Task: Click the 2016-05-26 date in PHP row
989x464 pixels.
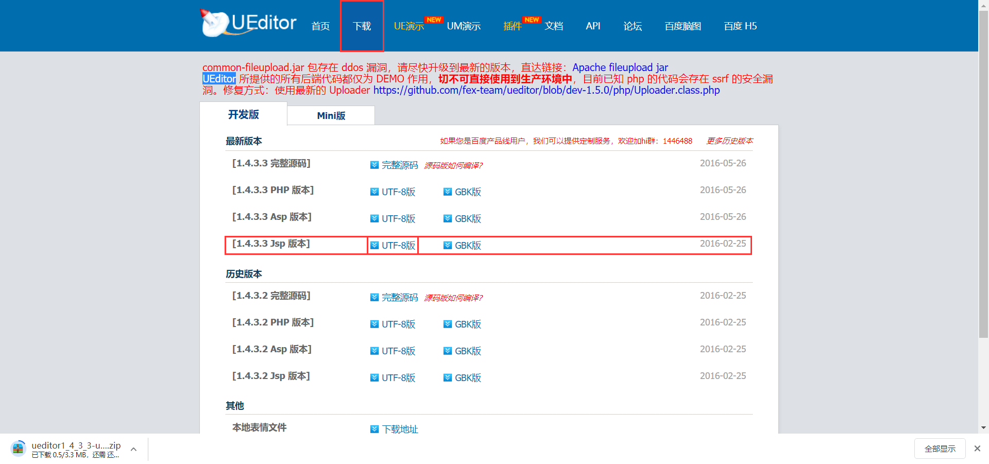Action: click(723, 190)
